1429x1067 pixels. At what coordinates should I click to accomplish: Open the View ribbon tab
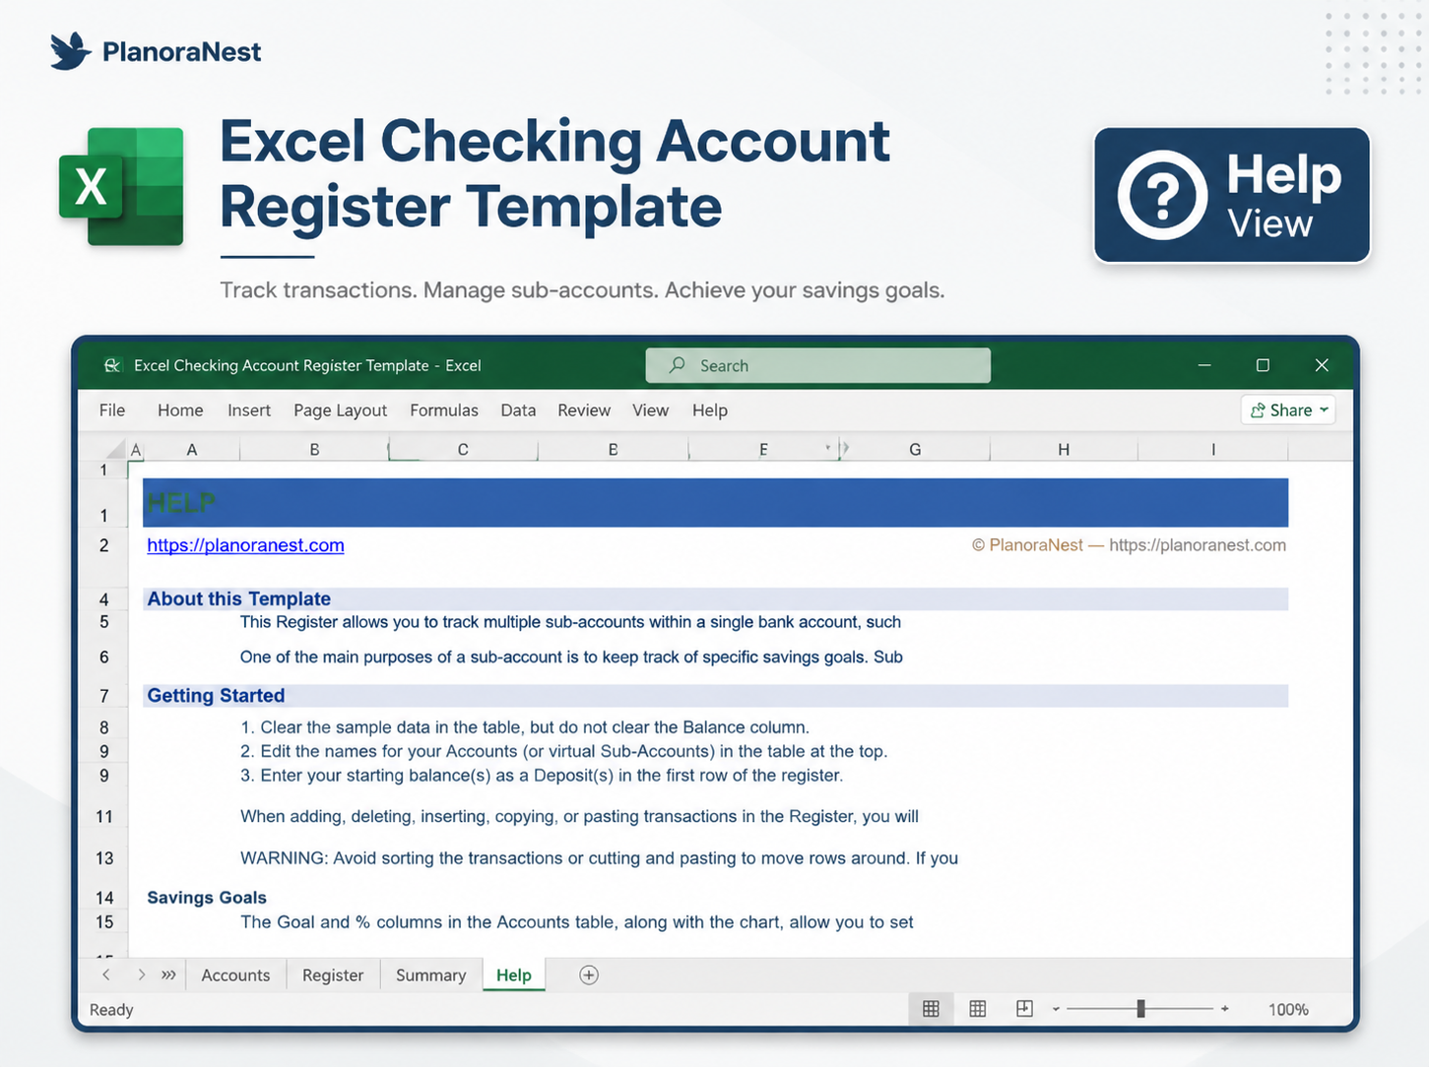[x=650, y=410]
